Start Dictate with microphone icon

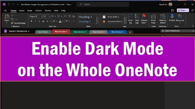click(x=172, y=17)
